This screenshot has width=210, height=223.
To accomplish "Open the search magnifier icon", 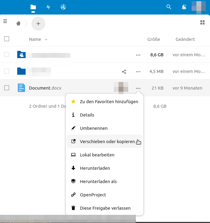I will (x=169, y=7).
